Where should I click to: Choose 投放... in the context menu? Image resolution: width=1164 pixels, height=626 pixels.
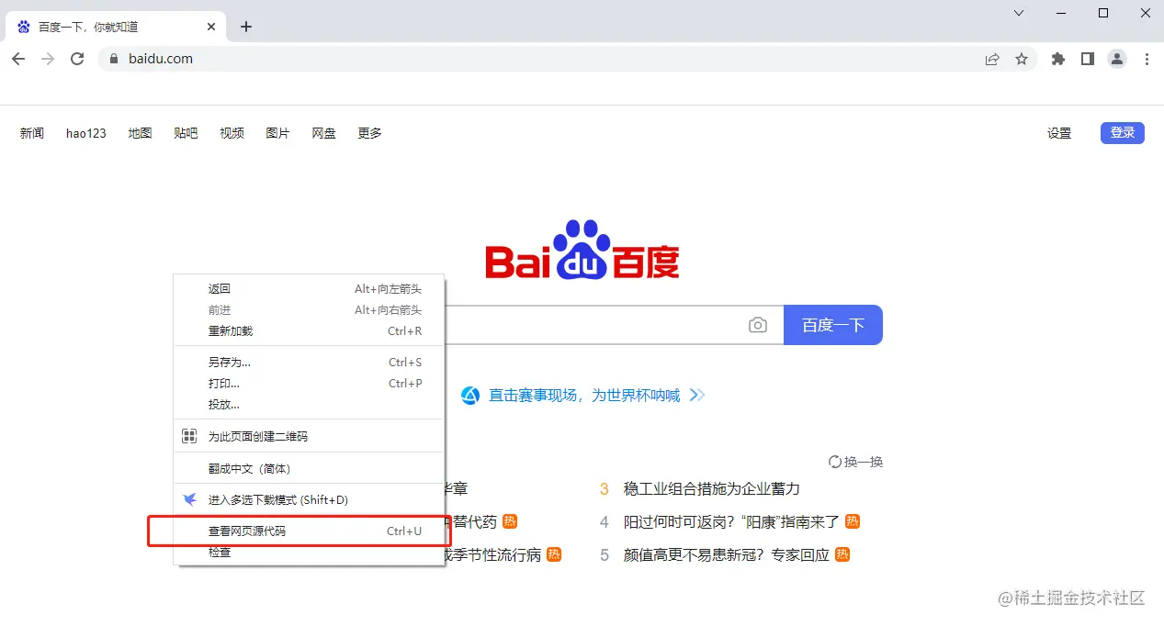(x=309, y=404)
